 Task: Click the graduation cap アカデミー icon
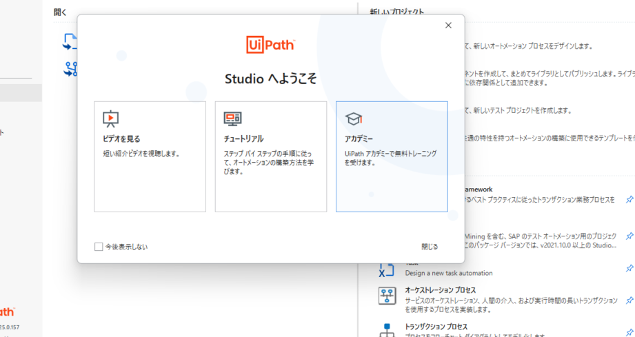click(x=354, y=119)
